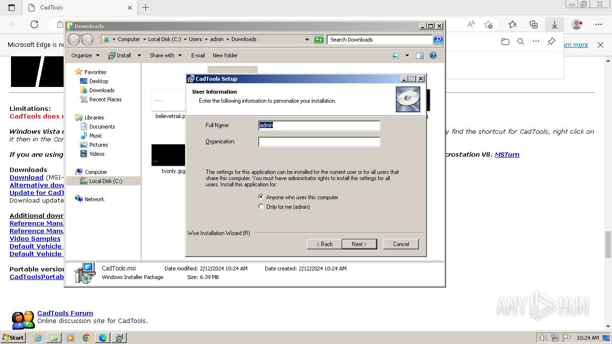
Task: Open a new Edge tab
Action: pos(146,8)
